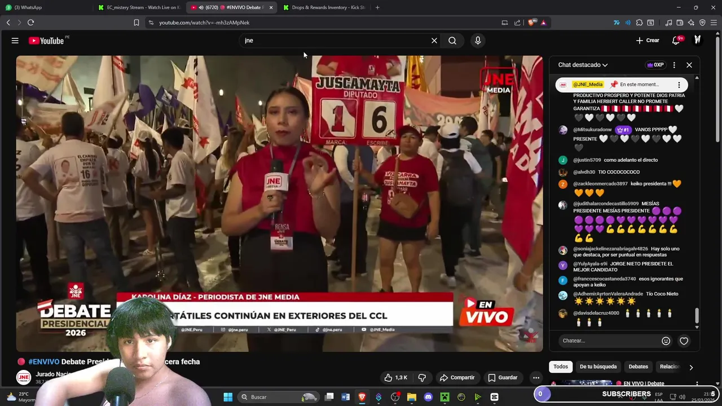Open Minecraft from the taskbar
This screenshot has width=722, height=406.
click(444, 397)
